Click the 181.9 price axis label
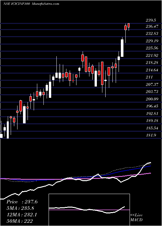 click(151, 135)
